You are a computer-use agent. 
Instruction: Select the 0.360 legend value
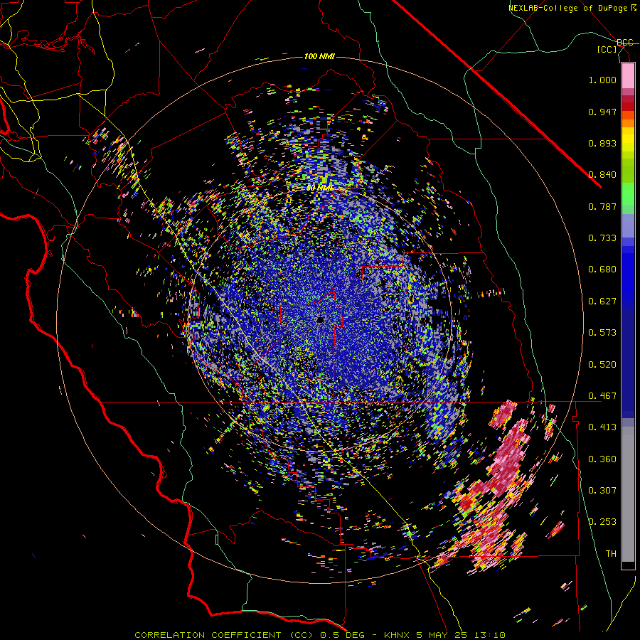(x=602, y=459)
